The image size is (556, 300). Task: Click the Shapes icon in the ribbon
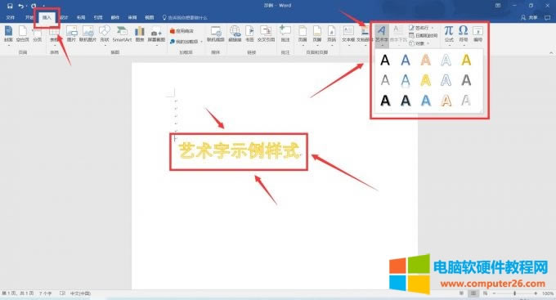(x=105, y=34)
